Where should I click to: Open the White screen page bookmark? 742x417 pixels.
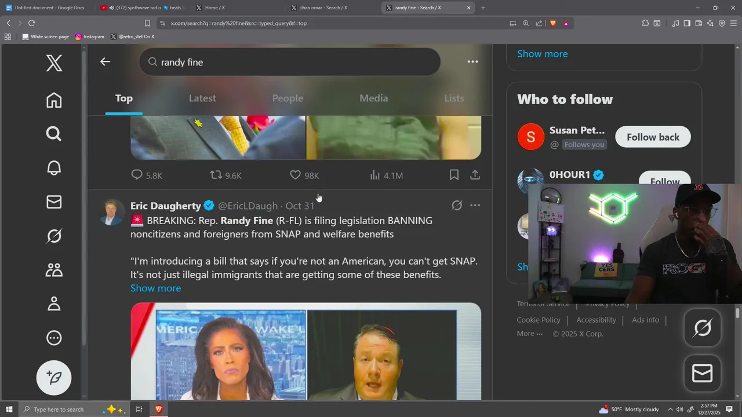pos(45,36)
